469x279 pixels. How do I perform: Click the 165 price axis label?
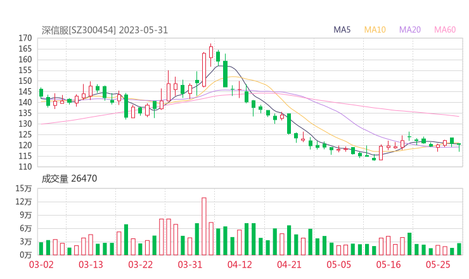click(25, 49)
